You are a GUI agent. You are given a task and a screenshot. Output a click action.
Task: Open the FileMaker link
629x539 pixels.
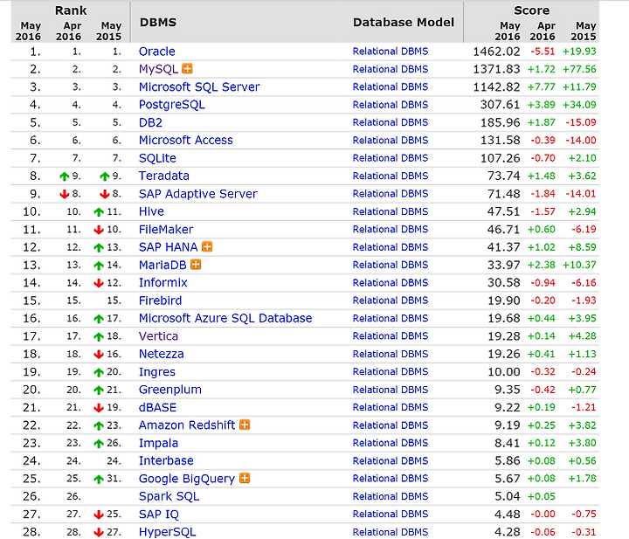(x=166, y=230)
